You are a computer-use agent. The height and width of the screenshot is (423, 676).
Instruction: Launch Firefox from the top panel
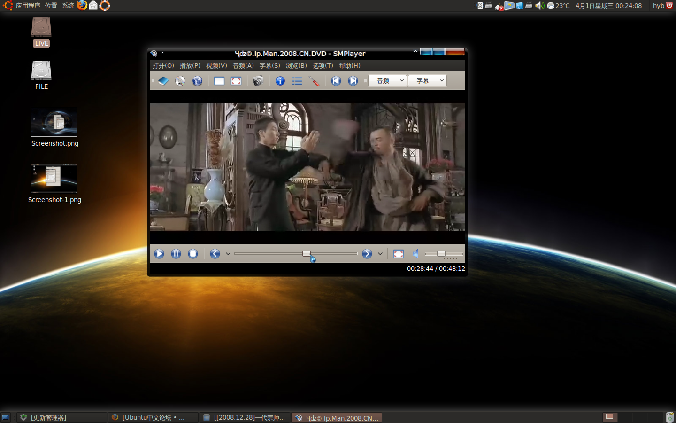(82, 6)
